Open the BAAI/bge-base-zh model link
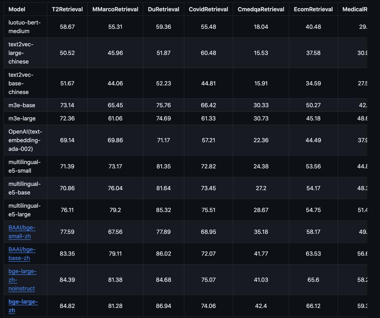 pyautogui.click(x=22, y=254)
